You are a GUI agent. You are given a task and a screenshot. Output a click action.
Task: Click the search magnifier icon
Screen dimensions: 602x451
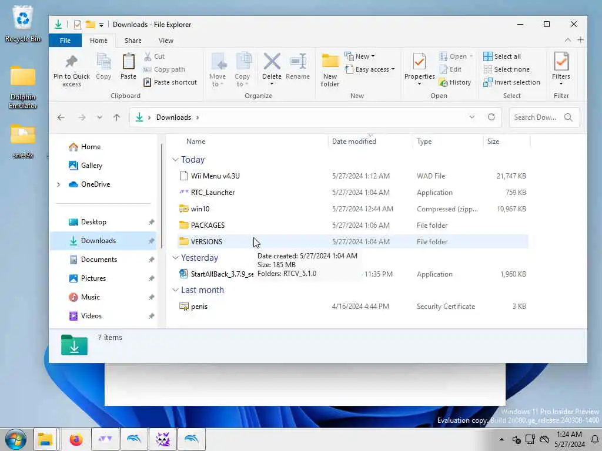568,117
